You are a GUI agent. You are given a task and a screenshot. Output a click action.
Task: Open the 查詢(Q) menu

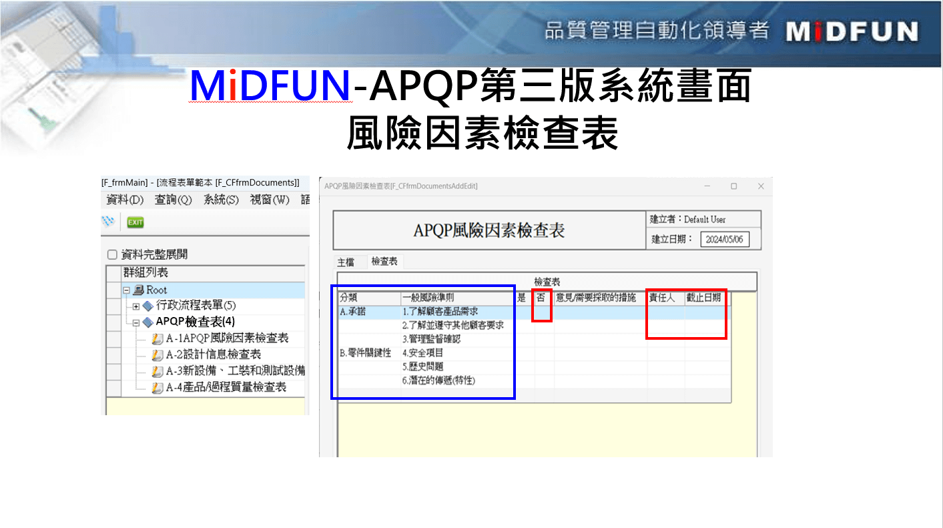point(173,200)
